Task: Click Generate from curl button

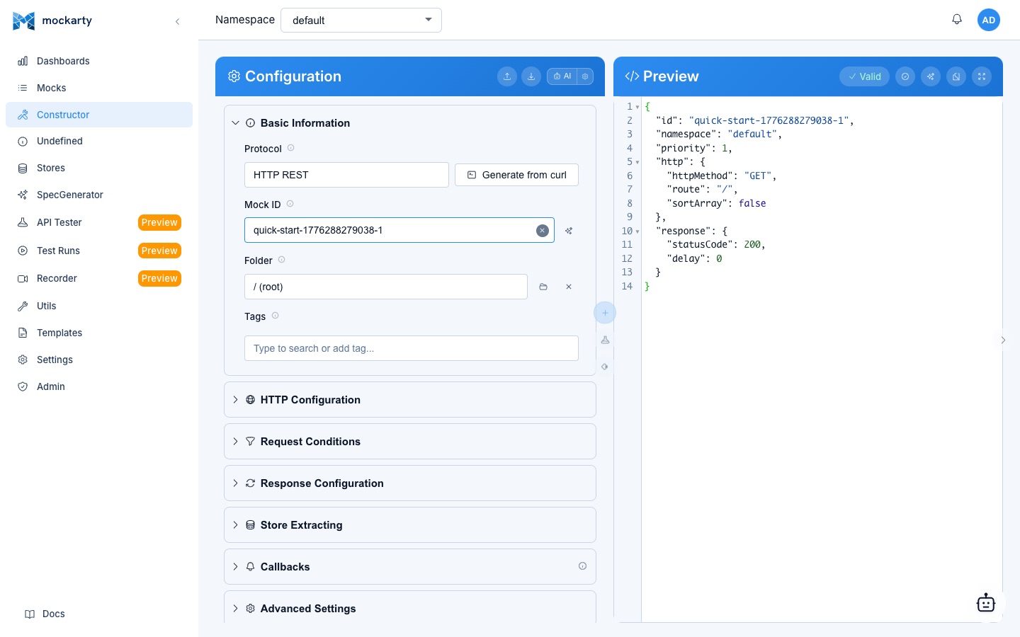Action: [x=516, y=175]
